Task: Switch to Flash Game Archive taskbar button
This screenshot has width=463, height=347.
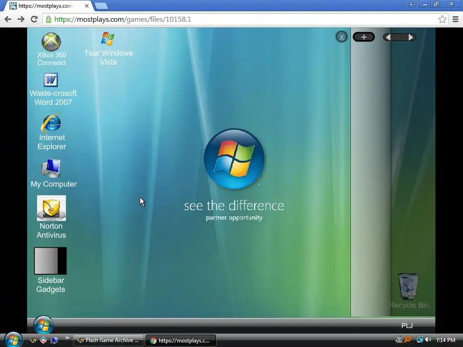Action: pos(108,340)
